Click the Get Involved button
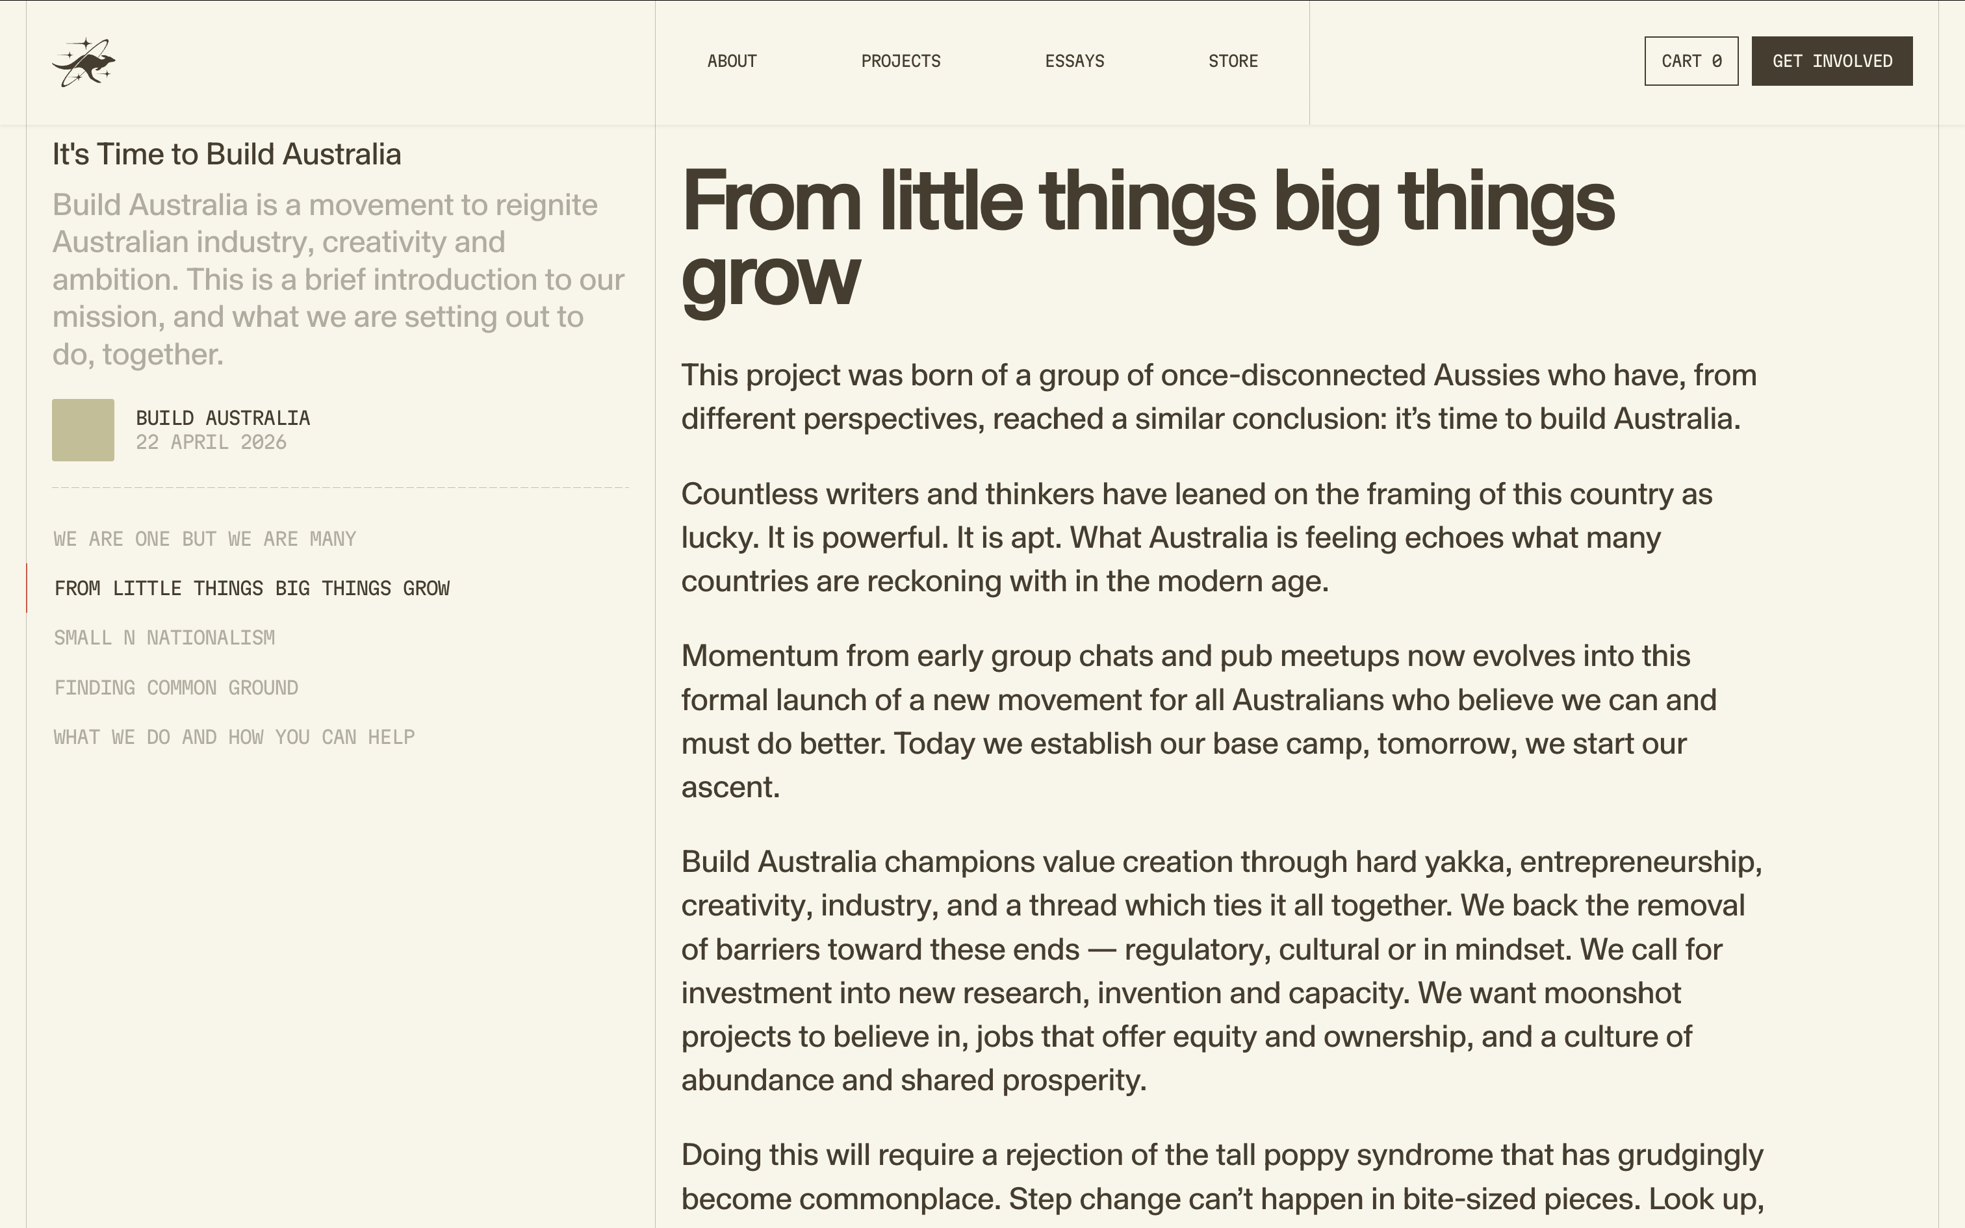Image resolution: width=1965 pixels, height=1228 pixels. point(1832,61)
